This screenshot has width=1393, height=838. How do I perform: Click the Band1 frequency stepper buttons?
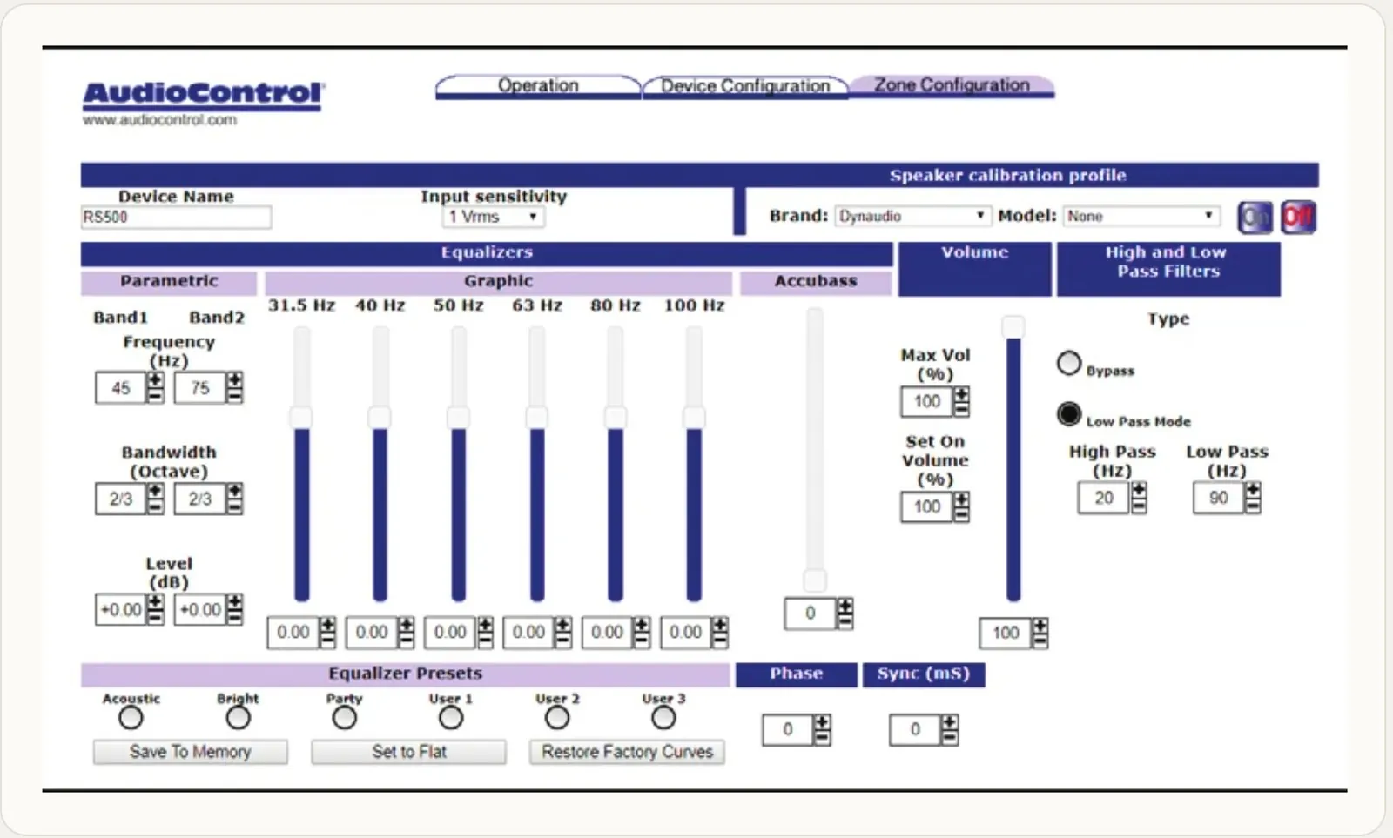click(x=155, y=388)
